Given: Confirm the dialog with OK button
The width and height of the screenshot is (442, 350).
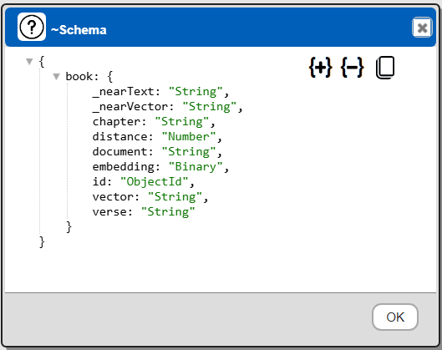Looking at the screenshot, I should click(395, 317).
